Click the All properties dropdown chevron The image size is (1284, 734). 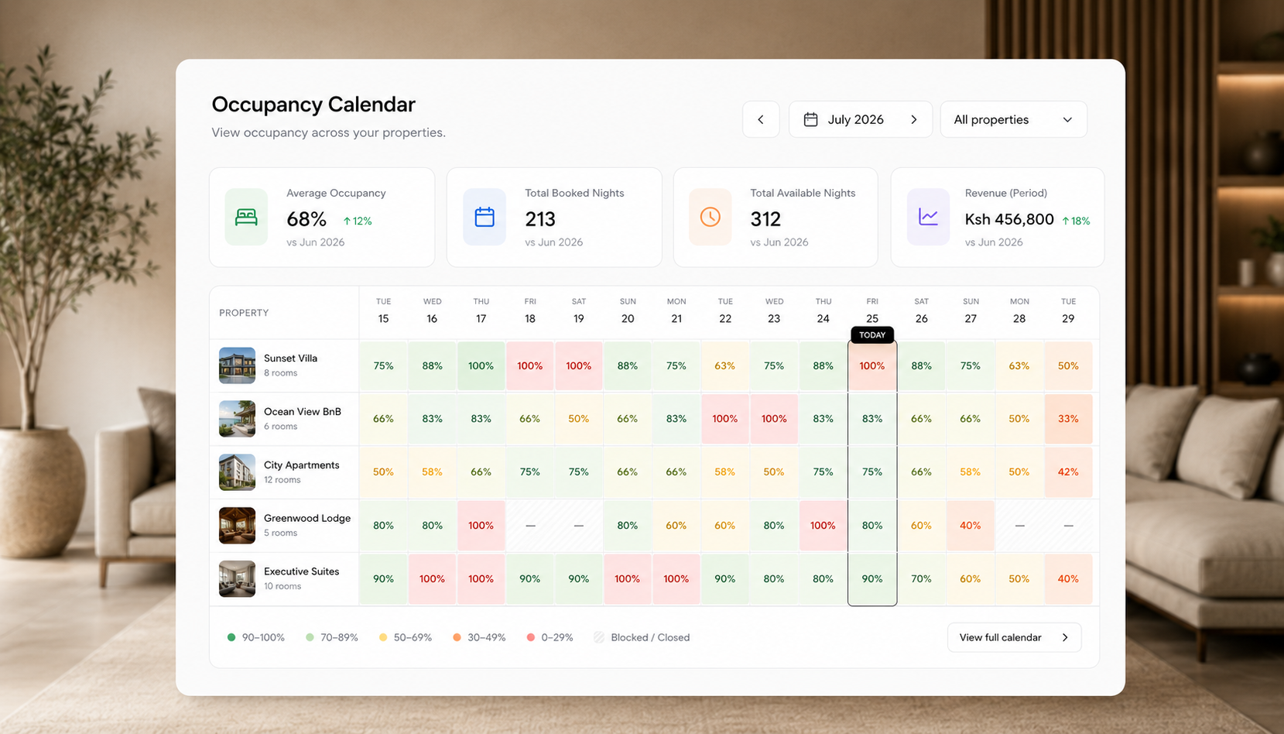[1067, 120]
